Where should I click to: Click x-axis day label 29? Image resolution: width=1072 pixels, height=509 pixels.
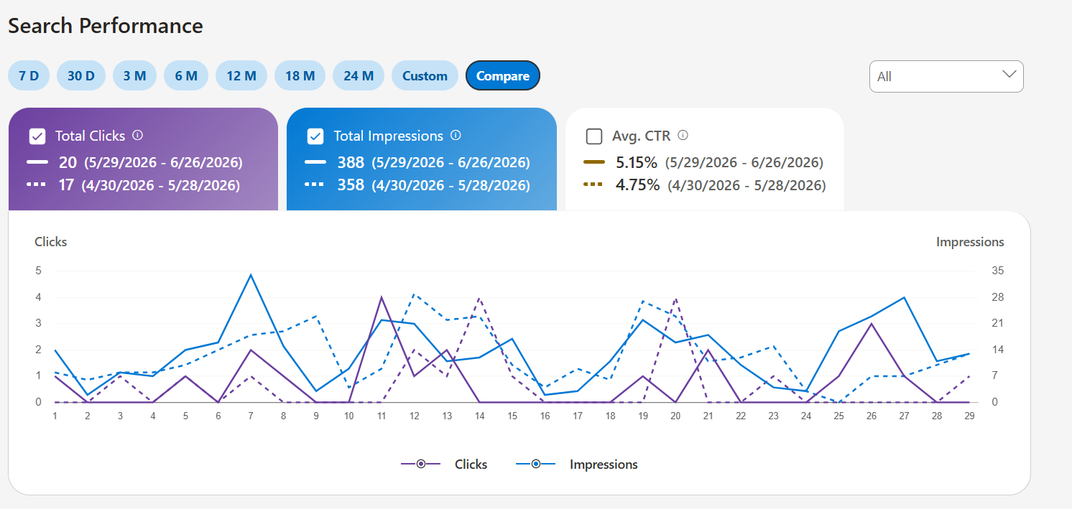(969, 416)
